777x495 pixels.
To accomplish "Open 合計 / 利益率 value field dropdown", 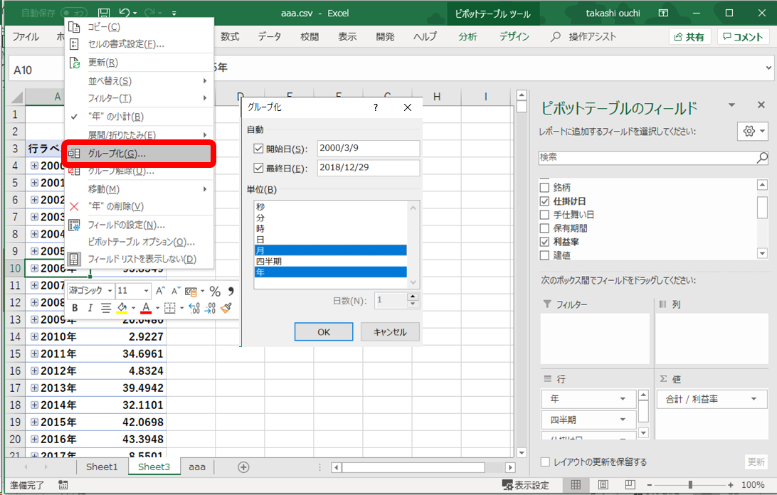I will [754, 399].
